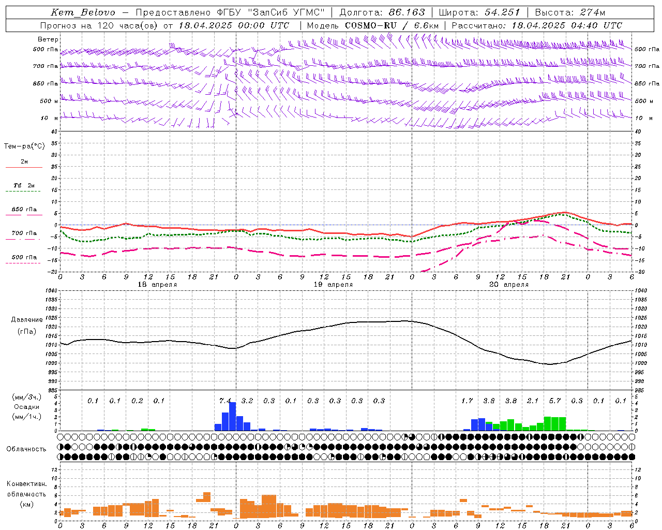This screenshot has height=530, width=662.
Task: Click the (мм/3ч.) precipitation unit label
Action: [27, 397]
